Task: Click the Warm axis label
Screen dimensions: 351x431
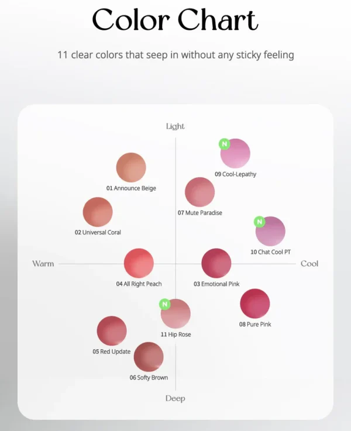Action: click(x=43, y=264)
